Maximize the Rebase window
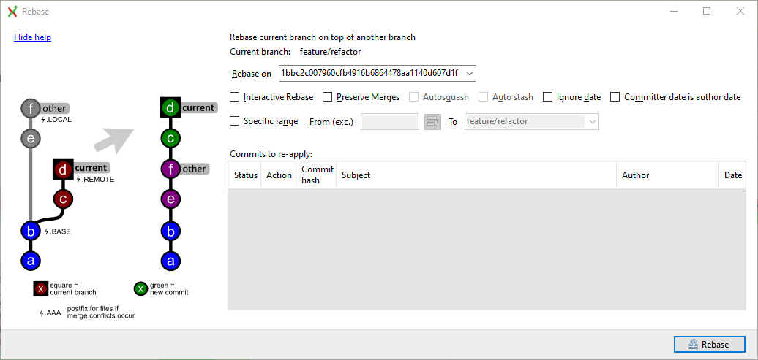Screen dimensions: 758x360 tap(707, 11)
